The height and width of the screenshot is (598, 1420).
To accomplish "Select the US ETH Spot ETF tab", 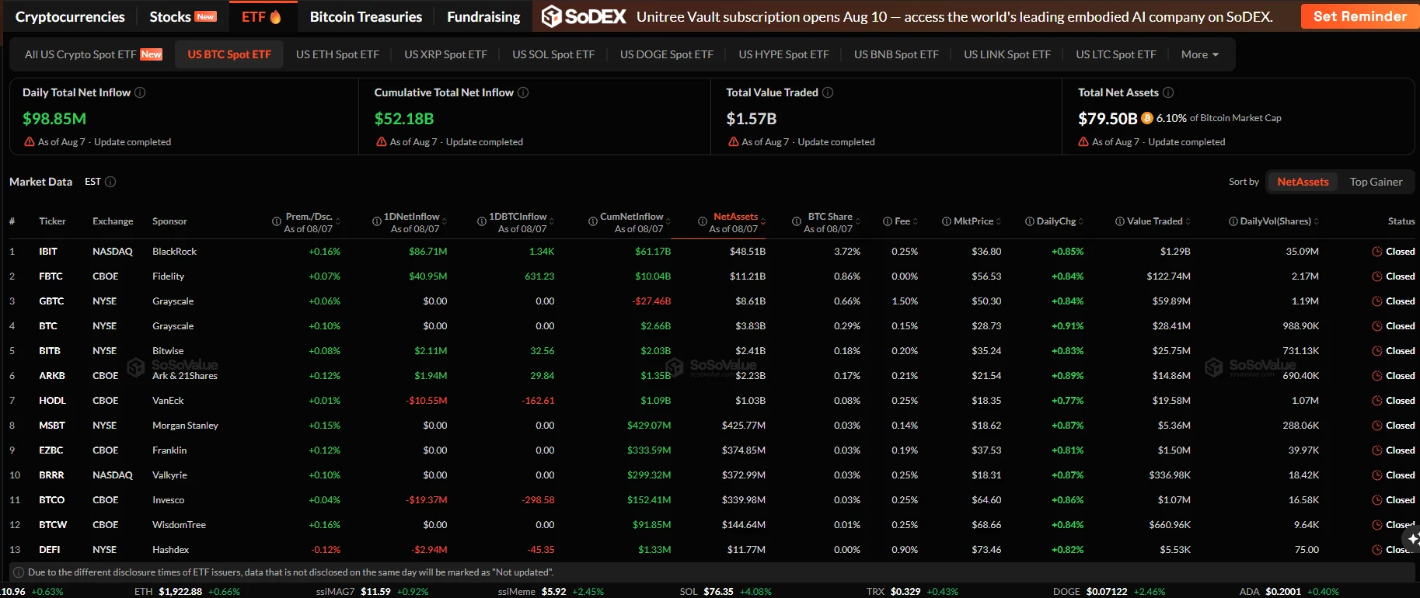I will click(x=337, y=54).
